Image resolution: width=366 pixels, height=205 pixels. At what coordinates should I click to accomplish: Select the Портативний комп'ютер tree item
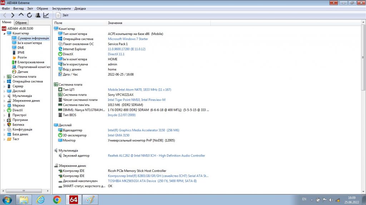(x=31, y=67)
